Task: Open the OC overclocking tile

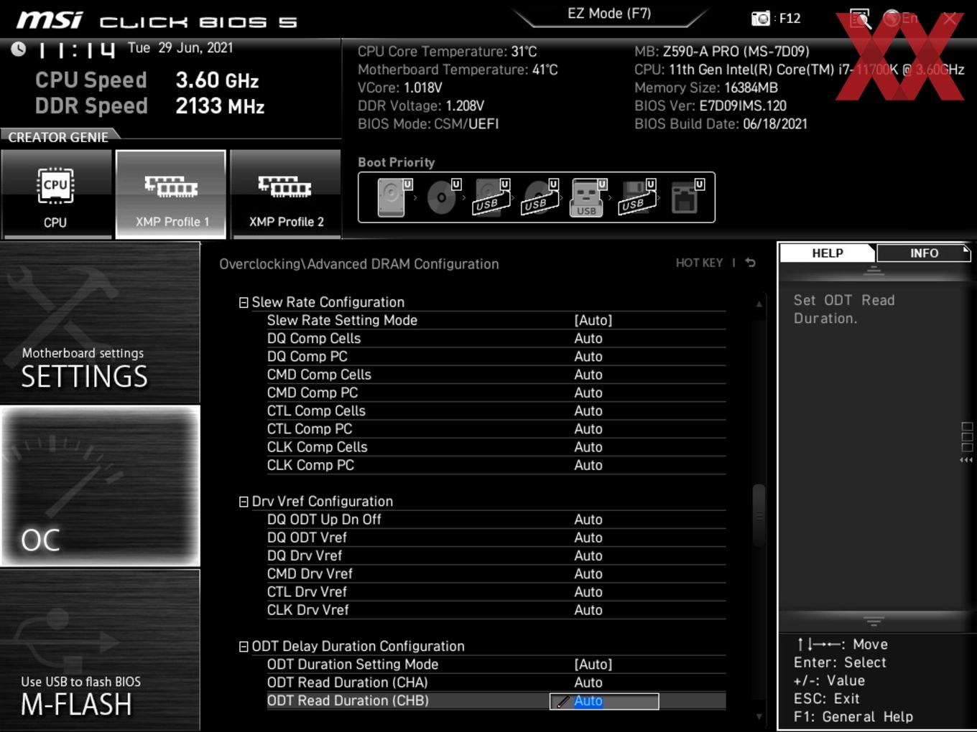Action: tap(100, 486)
